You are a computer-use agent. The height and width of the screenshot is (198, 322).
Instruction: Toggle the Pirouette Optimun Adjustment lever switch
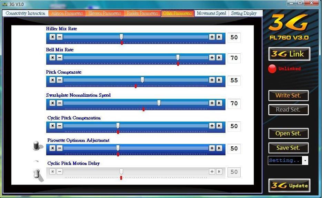coord(37,146)
